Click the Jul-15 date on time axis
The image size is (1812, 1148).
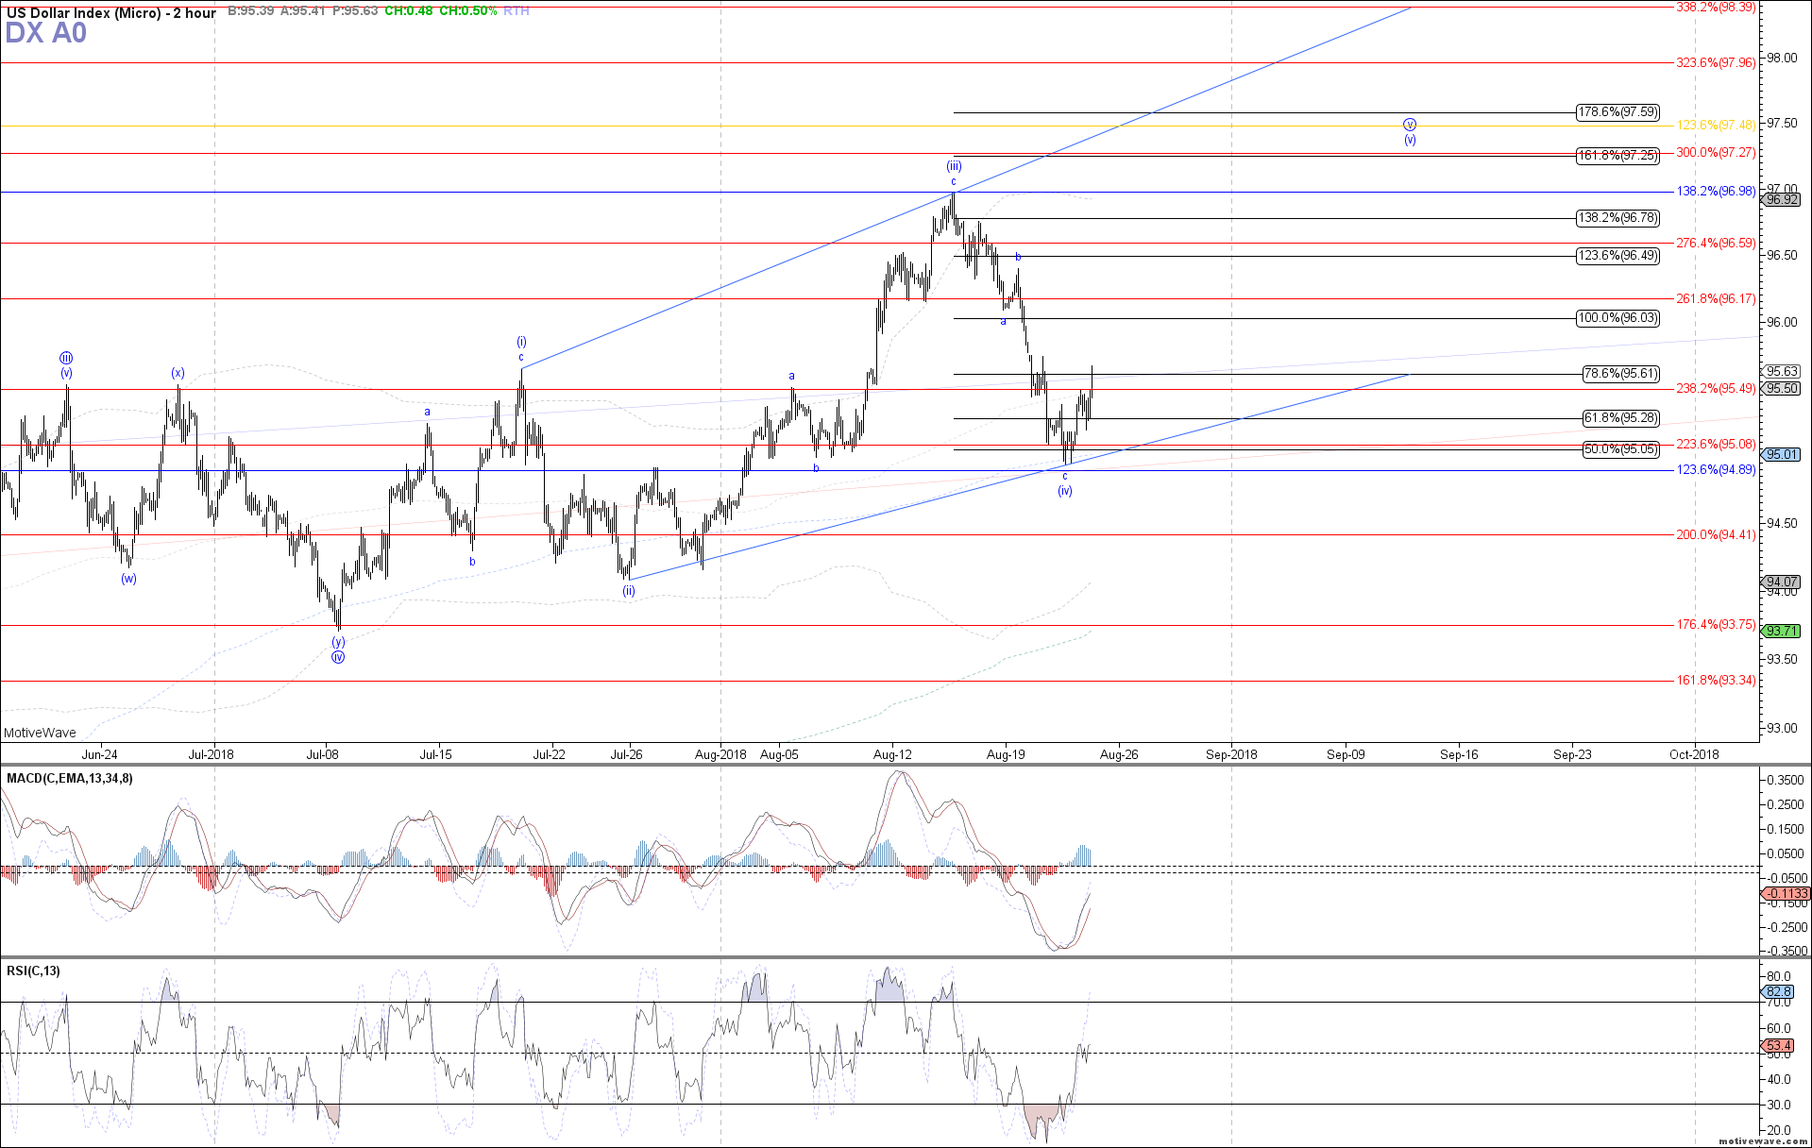pos(435,754)
